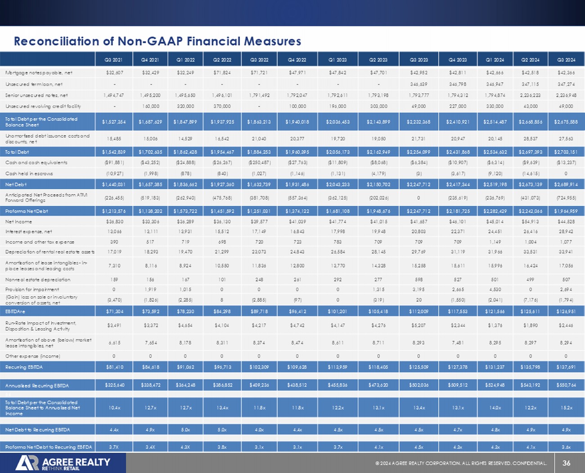Select the Interest expense, net row label
Screen dimensions: 585x473
29,232
